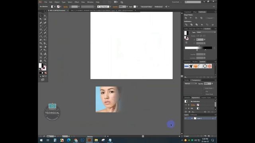
Task: Click the Minus Back pathfinder icon
Action: [212, 25]
